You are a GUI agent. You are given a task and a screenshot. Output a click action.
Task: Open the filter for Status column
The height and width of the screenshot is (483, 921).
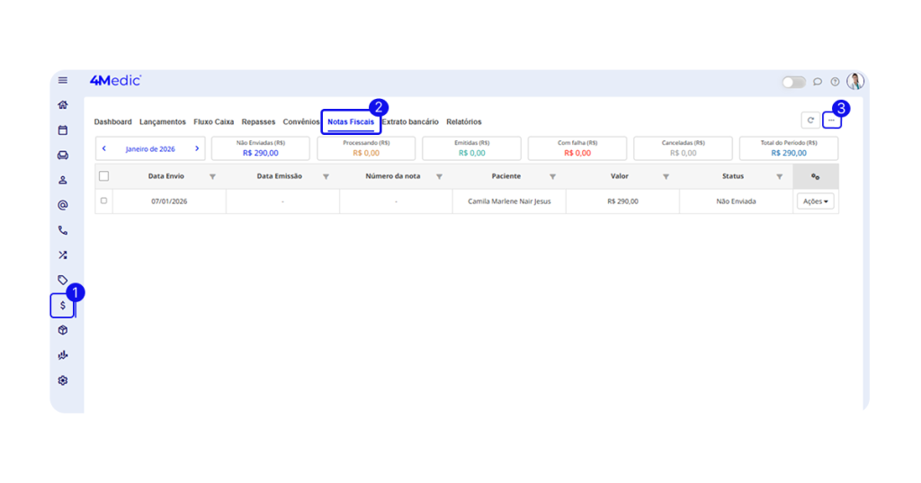pyautogui.click(x=779, y=176)
